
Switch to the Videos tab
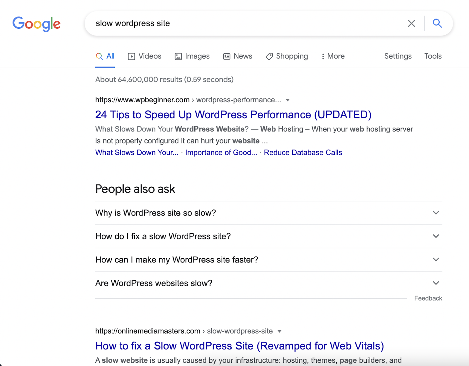point(145,56)
